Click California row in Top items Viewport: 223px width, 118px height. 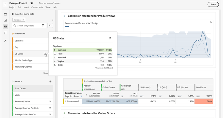83,50
